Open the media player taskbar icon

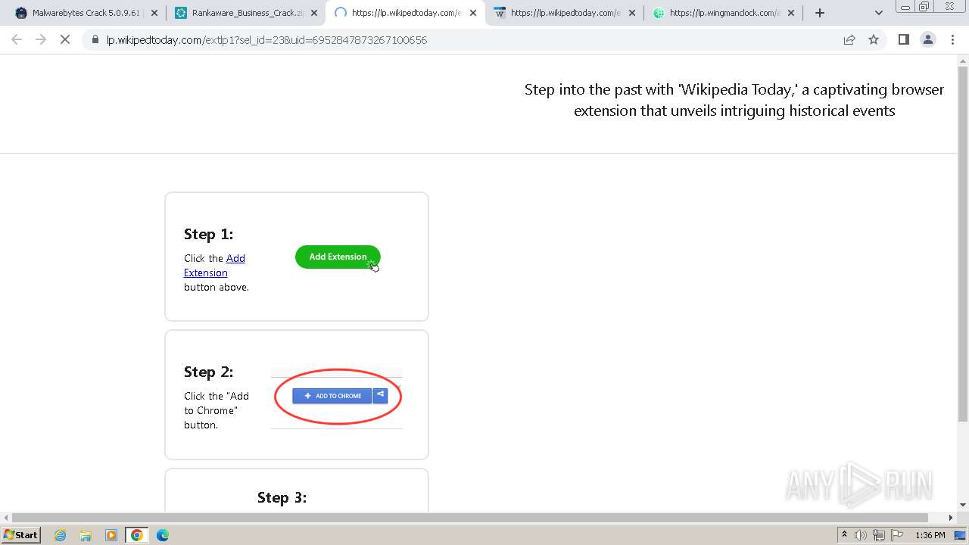click(x=111, y=535)
